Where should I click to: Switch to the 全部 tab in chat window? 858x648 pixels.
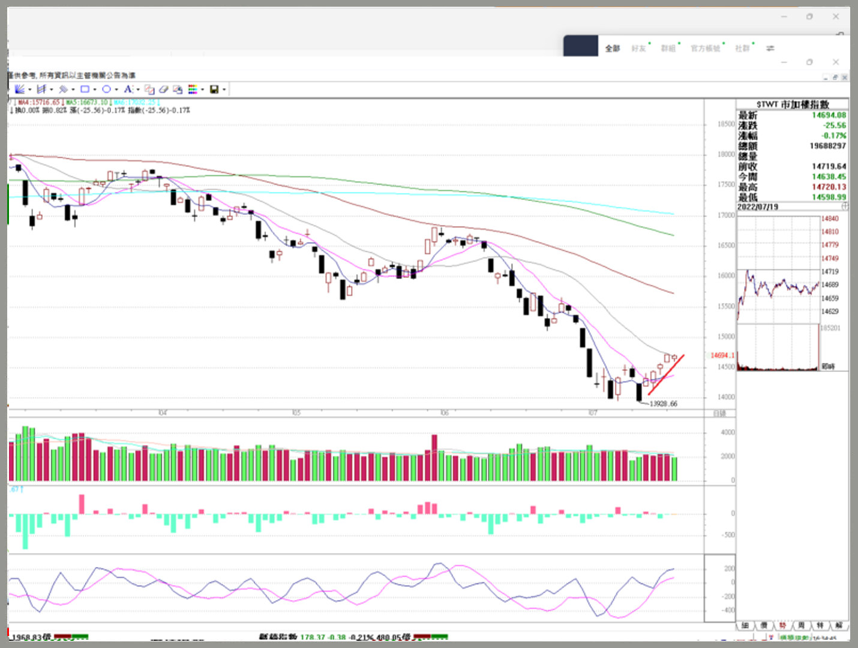(x=613, y=48)
